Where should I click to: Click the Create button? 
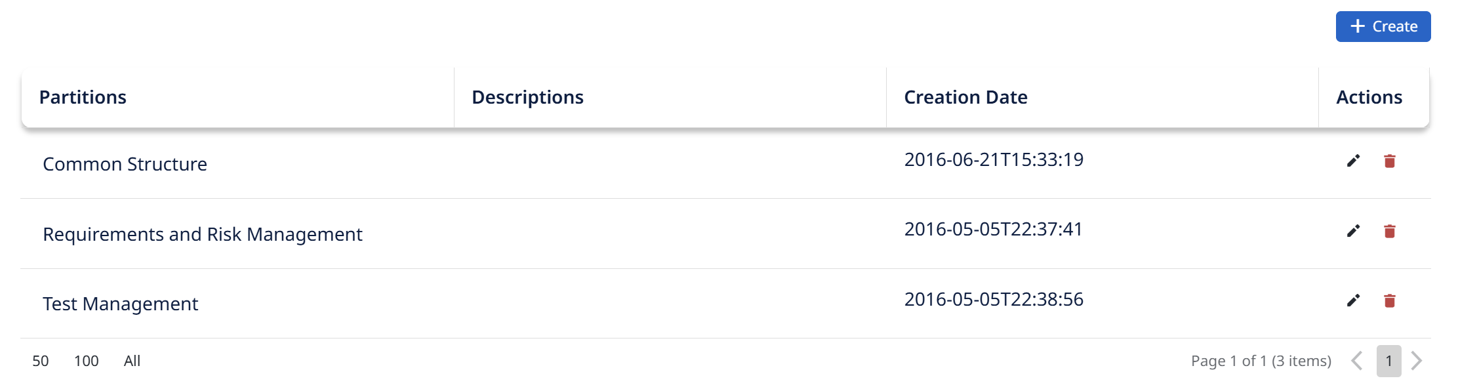pos(1383,26)
